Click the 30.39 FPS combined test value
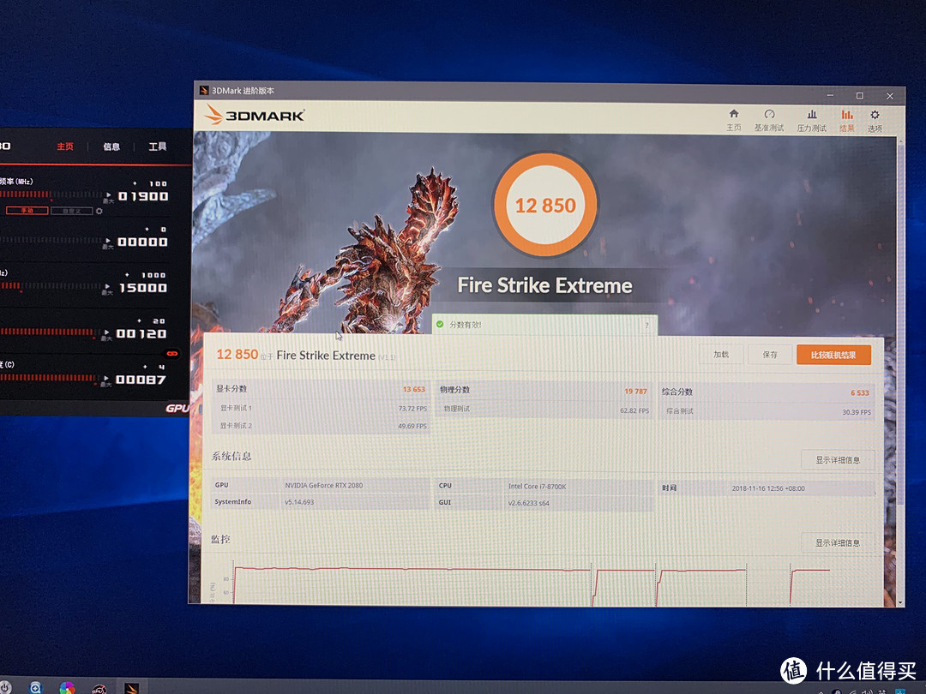Screen dimensions: 926x694 pyautogui.click(x=857, y=412)
